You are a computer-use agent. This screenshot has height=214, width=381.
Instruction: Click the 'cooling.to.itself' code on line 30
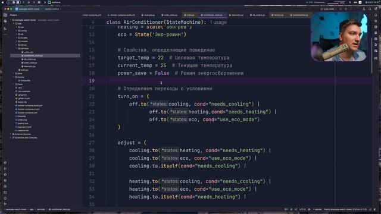point(154,166)
